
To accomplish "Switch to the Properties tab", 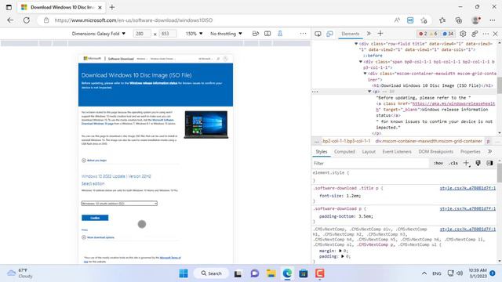I will pyautogui.click(x=471, y=151).
